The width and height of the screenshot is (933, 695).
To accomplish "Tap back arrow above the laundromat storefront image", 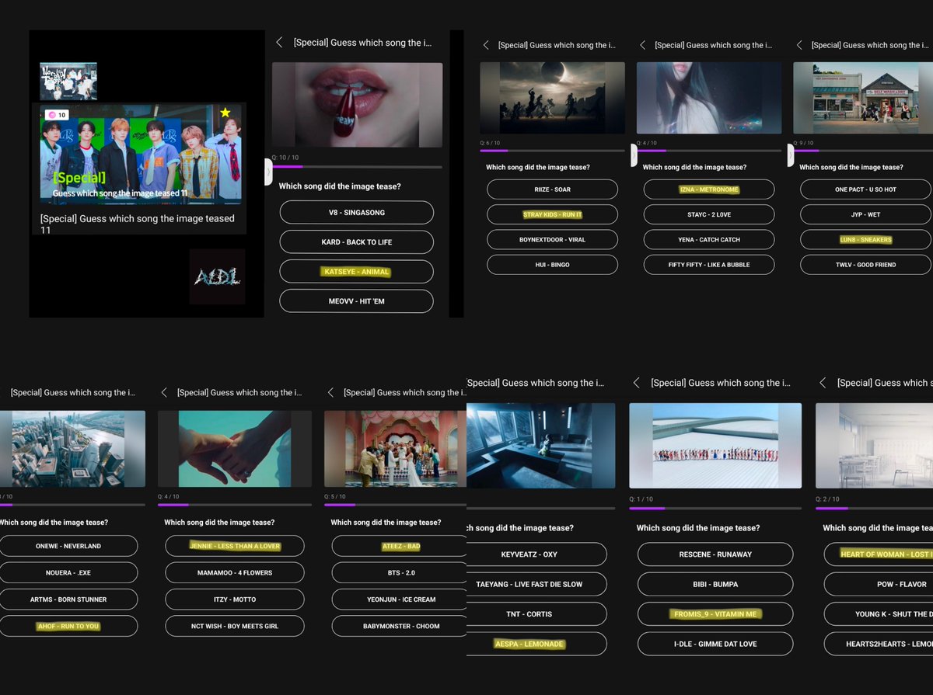I will pos(799,46).
